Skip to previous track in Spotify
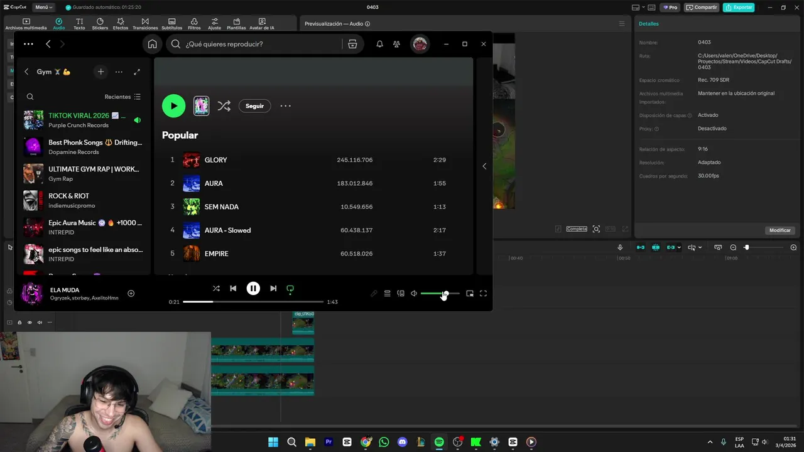Image resolution: width=804 pixels, height=452 pixels. tap(233, 288)
